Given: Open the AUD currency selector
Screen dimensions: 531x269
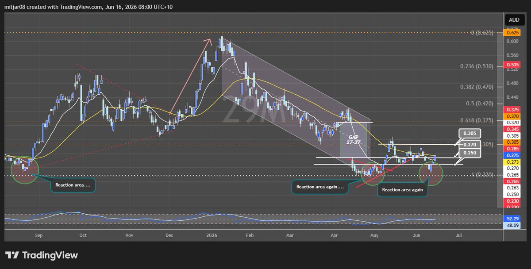Looking at the screenshot, I should 514,20.
